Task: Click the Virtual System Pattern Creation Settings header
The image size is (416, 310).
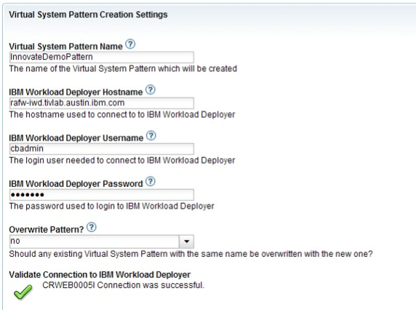Action: coord(88,15)
